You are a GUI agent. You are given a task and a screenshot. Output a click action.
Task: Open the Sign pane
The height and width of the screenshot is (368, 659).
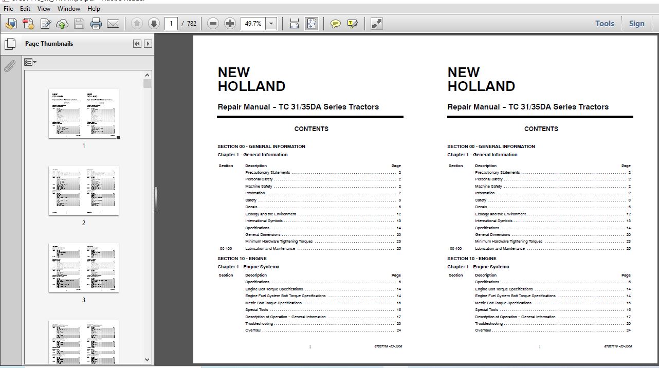(x=636, y=24)
